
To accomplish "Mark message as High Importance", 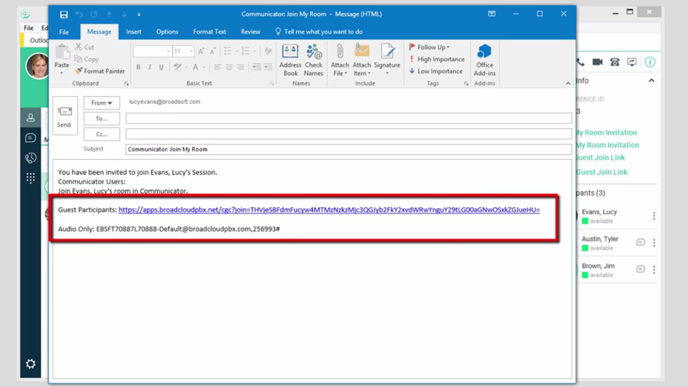I will [x=436, y=59].
